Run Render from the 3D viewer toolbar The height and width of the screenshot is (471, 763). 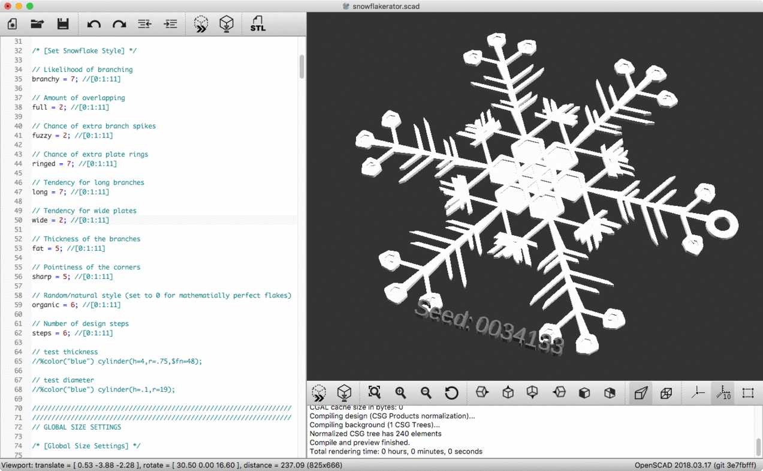[344, 393]
